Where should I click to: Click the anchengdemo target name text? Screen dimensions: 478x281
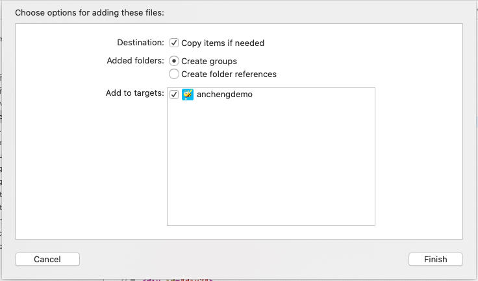coord(224,95)
